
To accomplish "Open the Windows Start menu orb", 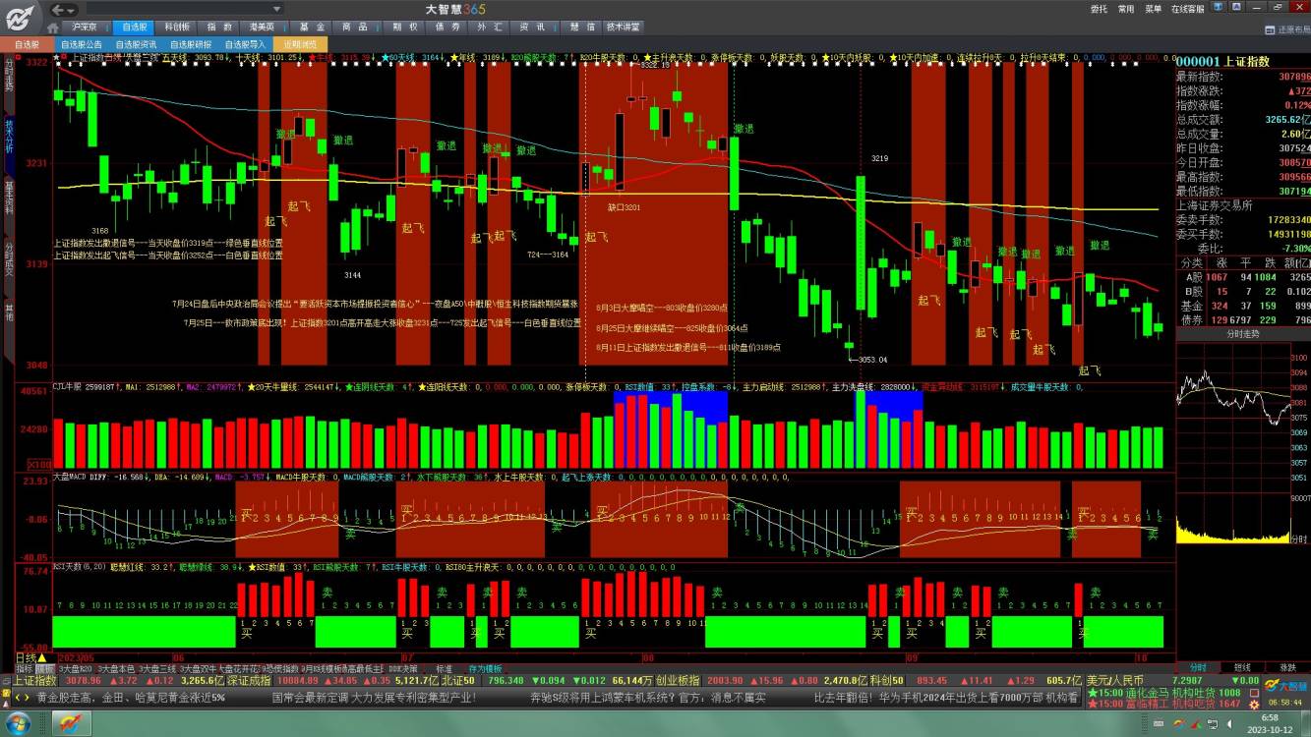I will pos(20,723).
